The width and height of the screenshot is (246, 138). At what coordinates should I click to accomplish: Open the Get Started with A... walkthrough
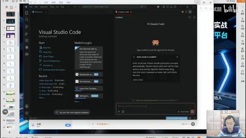(89, 58)
